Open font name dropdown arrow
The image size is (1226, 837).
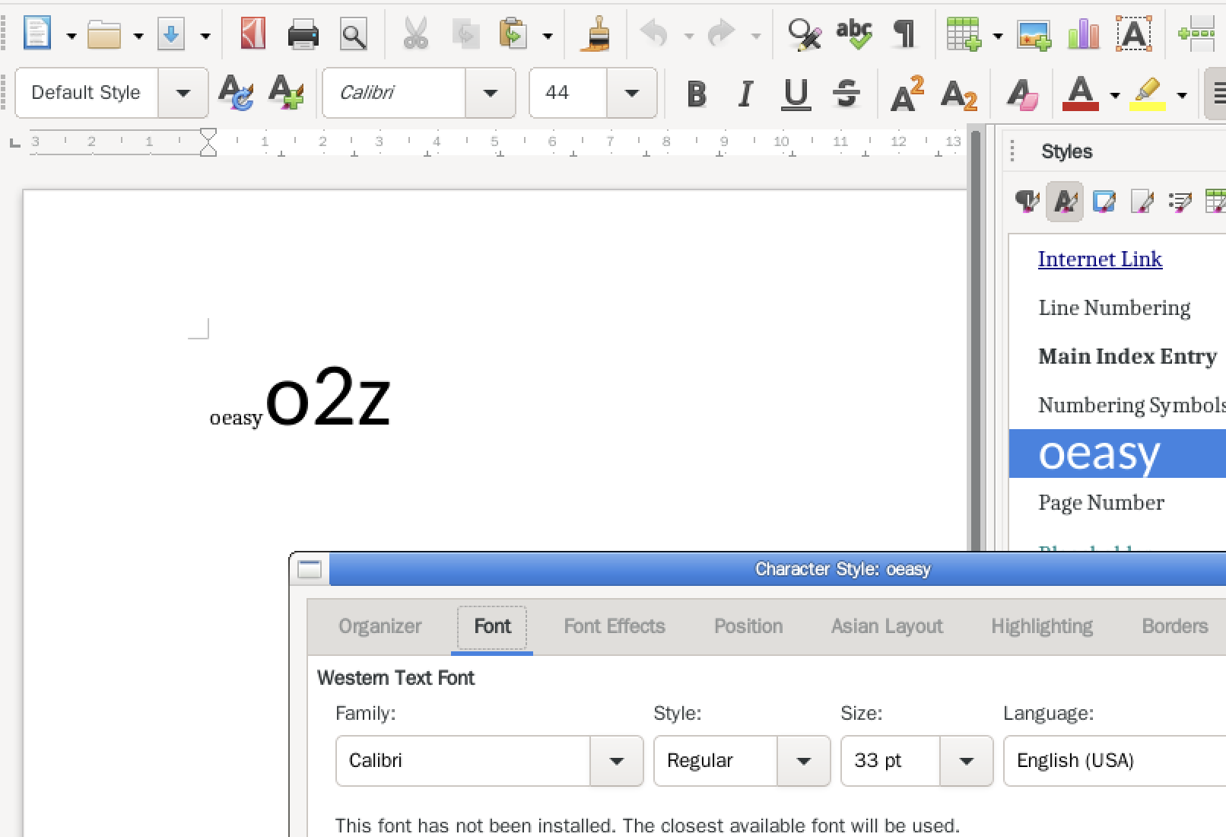click(491, 93)
